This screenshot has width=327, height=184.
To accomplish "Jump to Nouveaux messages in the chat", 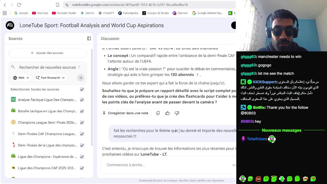I will [282, 130].
